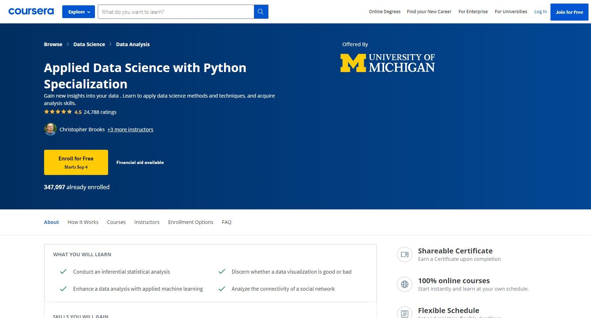Open the Online Degrees menu item

384,12
